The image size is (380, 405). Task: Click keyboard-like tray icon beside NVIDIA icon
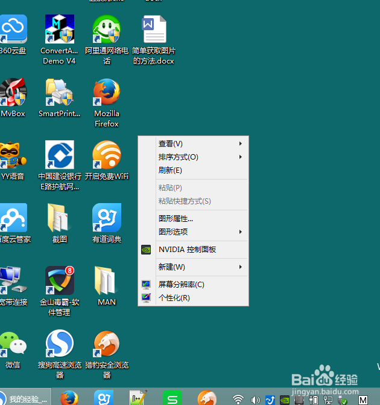point(299,400)
